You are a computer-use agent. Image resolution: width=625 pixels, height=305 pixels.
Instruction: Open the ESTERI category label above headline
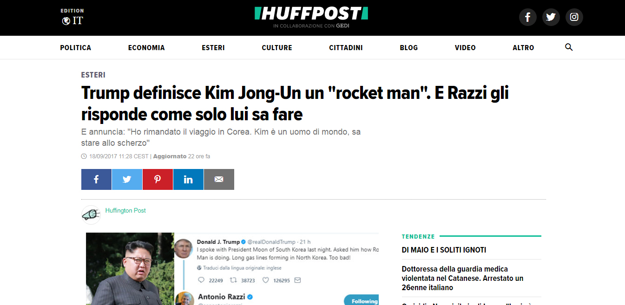click(93, 75)
